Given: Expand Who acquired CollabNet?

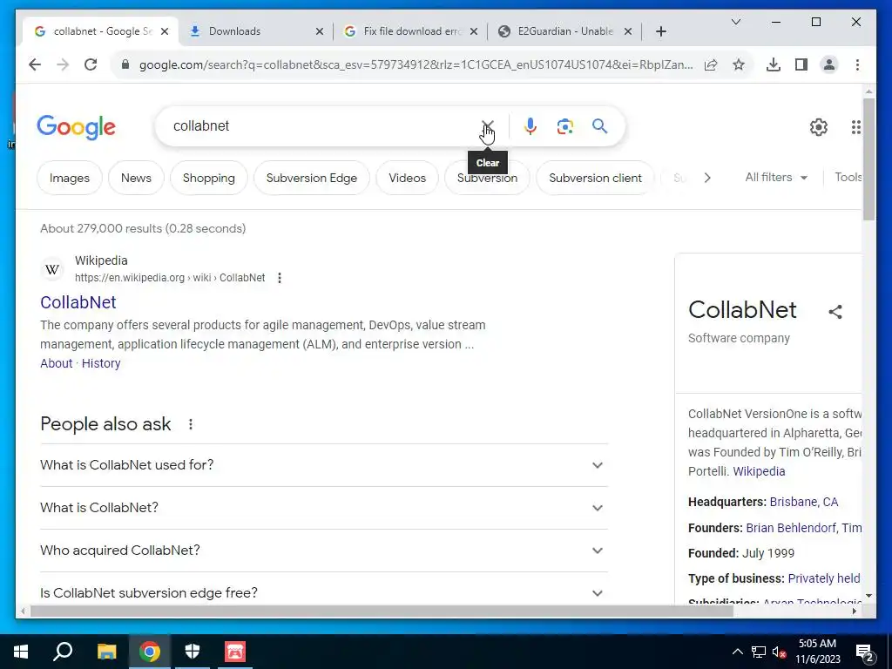Looking at the screenshot, I should pos(324,551).
